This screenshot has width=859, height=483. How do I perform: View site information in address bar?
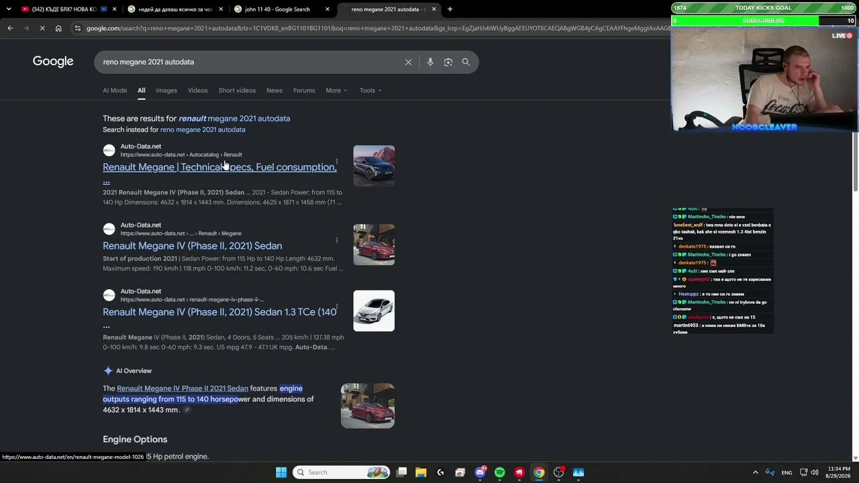[78, 28]
